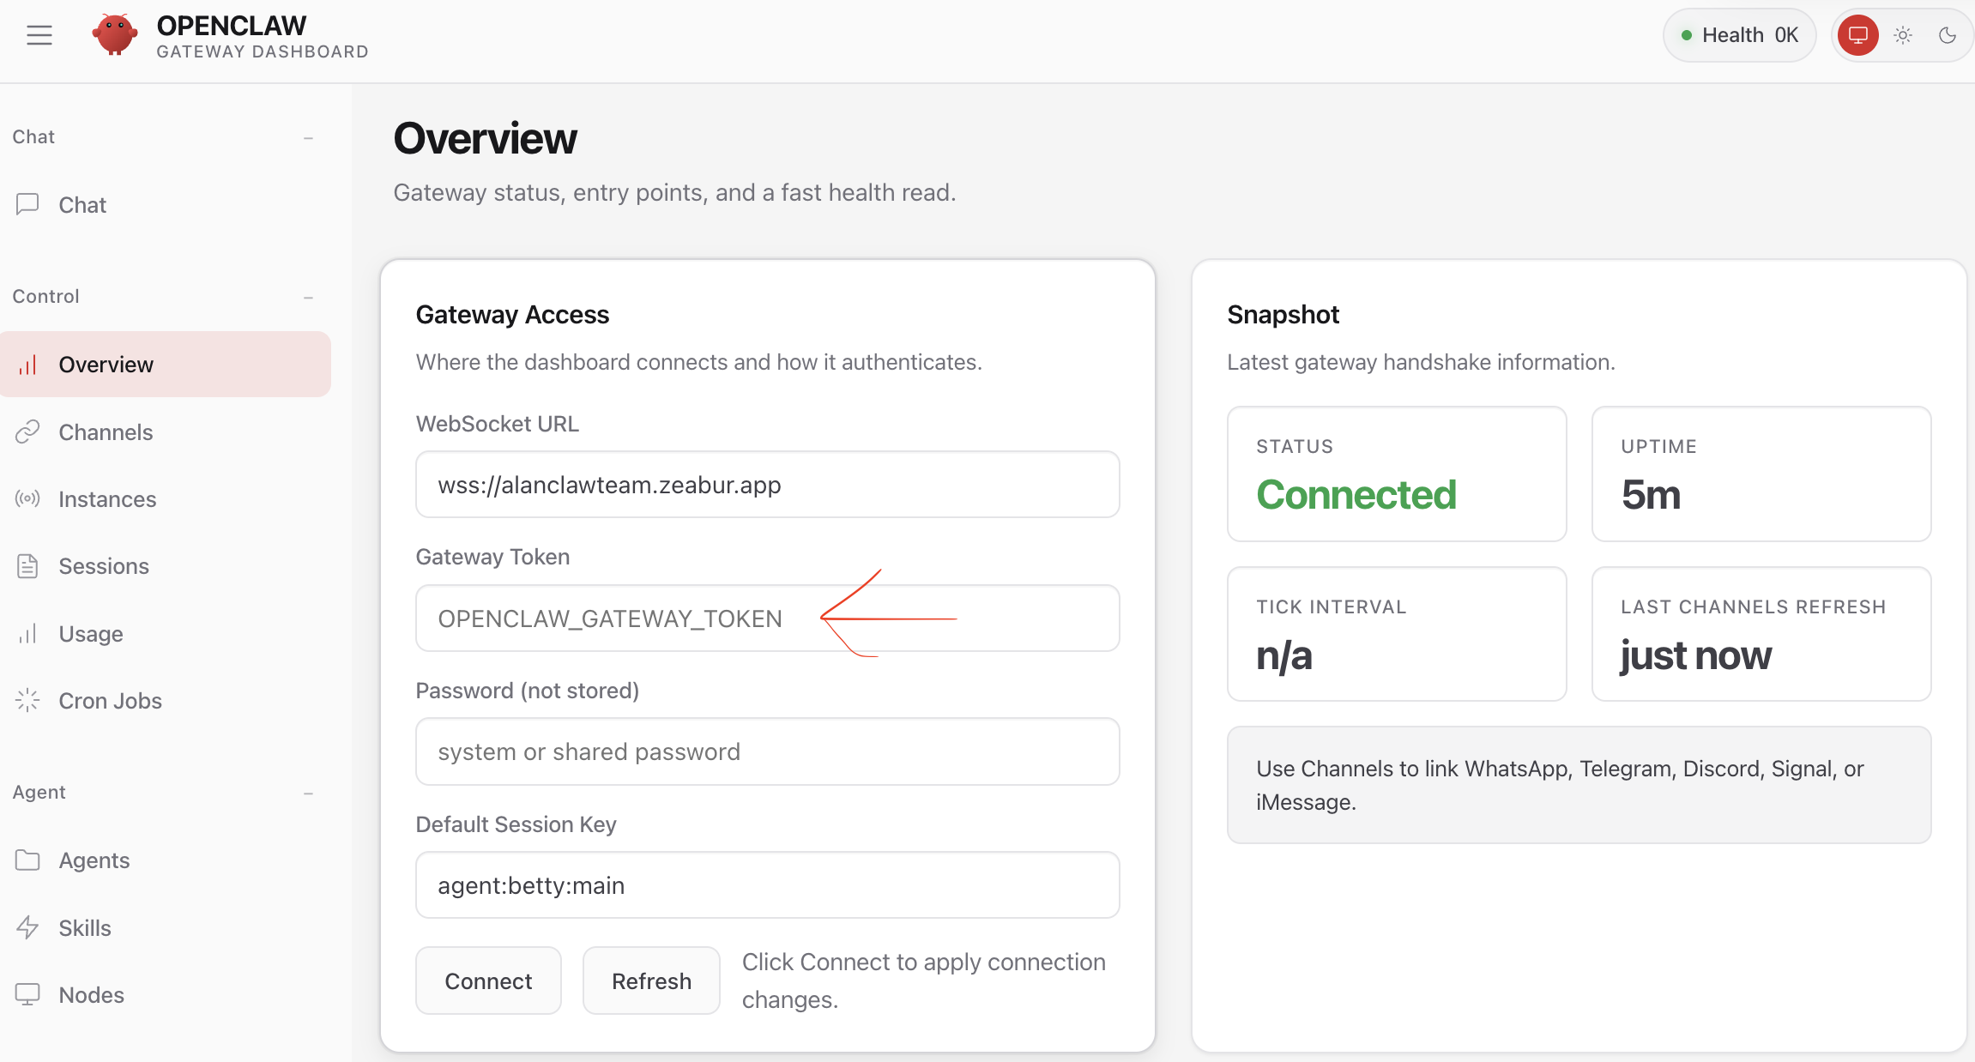
Task: Click the OpenClaw red mascot logo
Action: pyautogui.click(x=115, y=35)
